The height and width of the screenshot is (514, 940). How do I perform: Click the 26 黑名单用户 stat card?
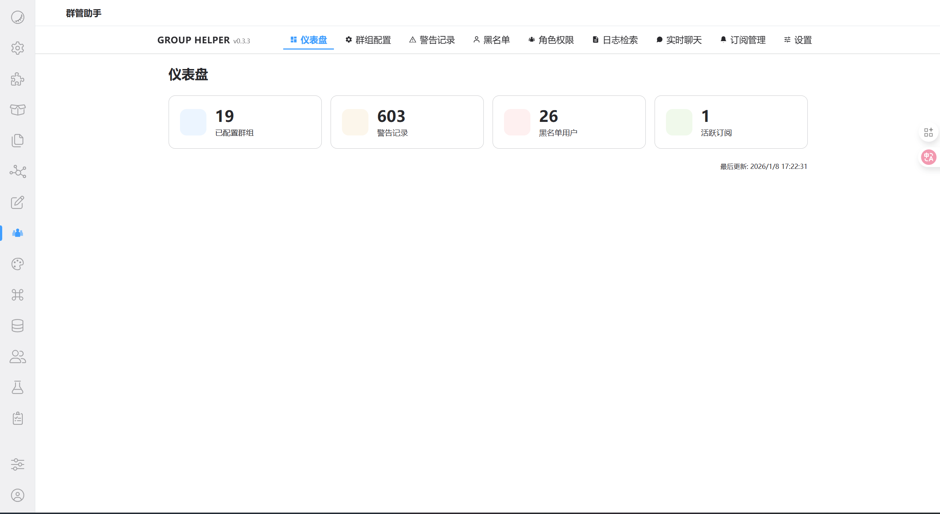click(x=569, y=122)
